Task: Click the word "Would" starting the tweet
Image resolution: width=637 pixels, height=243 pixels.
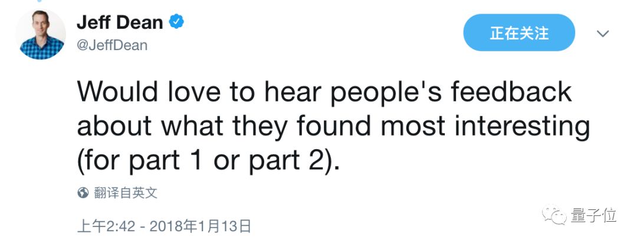Action: [113, 93]
